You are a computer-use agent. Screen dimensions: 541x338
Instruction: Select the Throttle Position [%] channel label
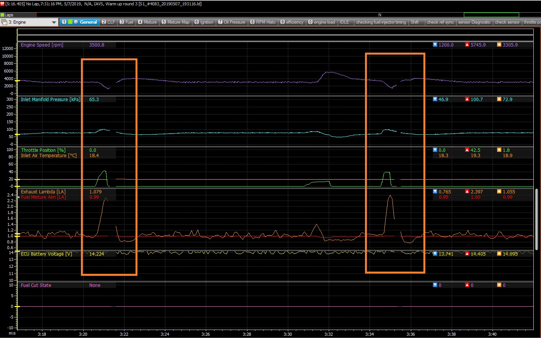pos(43,150)
